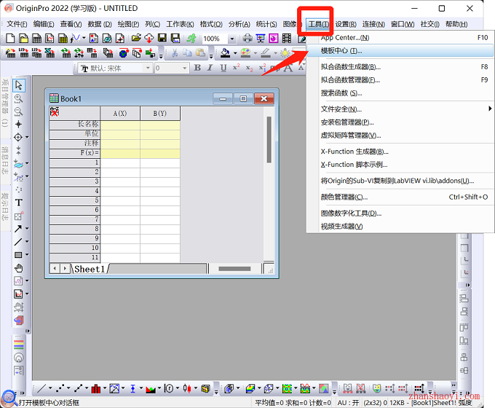Viewport: 495px width, 408px height.
Task: Open the 文件(F) menu
Action: click(x=17, y=24)
